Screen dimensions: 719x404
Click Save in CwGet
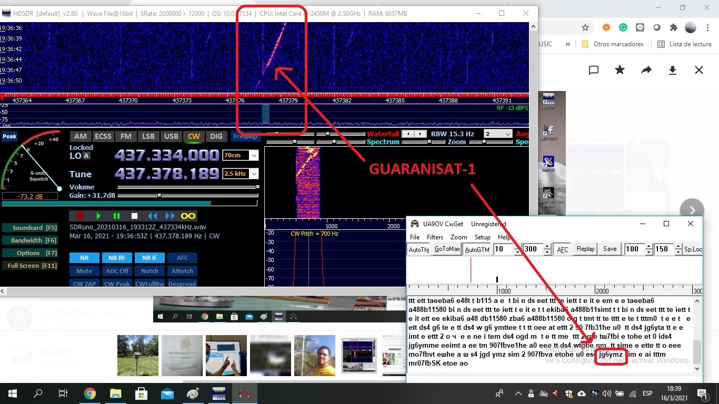(610, 249)
